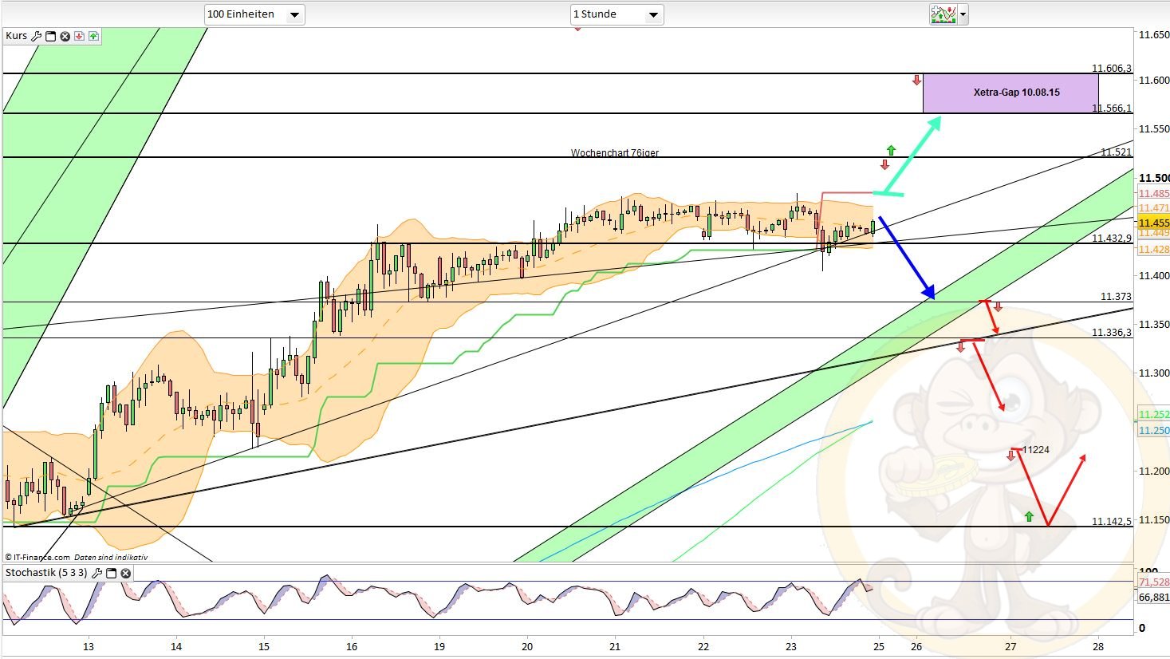Click the 11.521 line label

click(x=1117, y=152)
